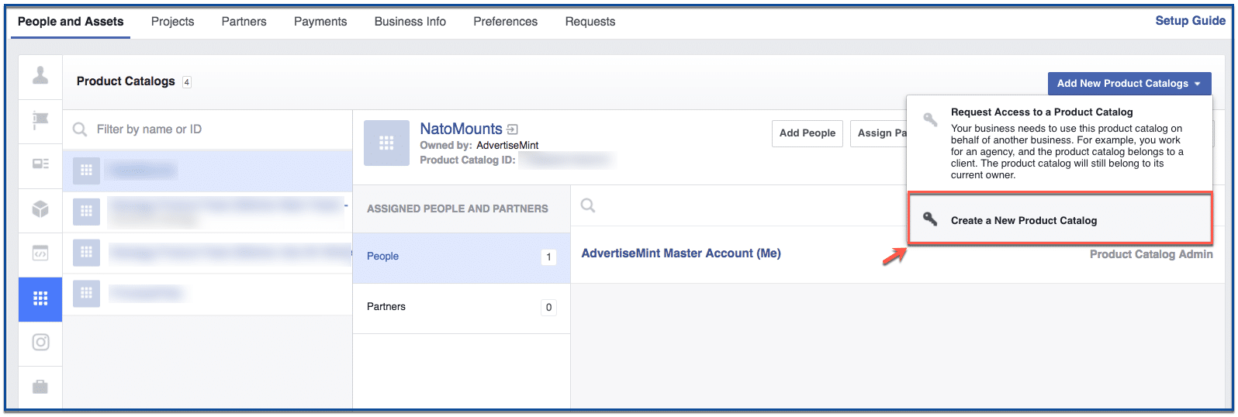Select the third blurred catalog row

(x=208, y=253)
